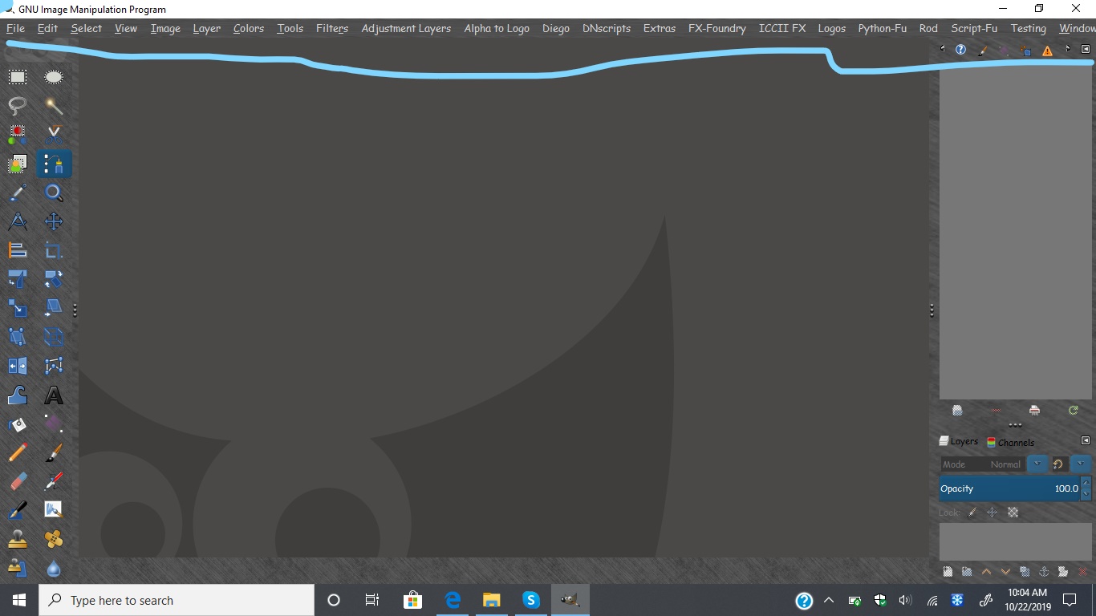Create a new layer group

[x=967, y=571]
